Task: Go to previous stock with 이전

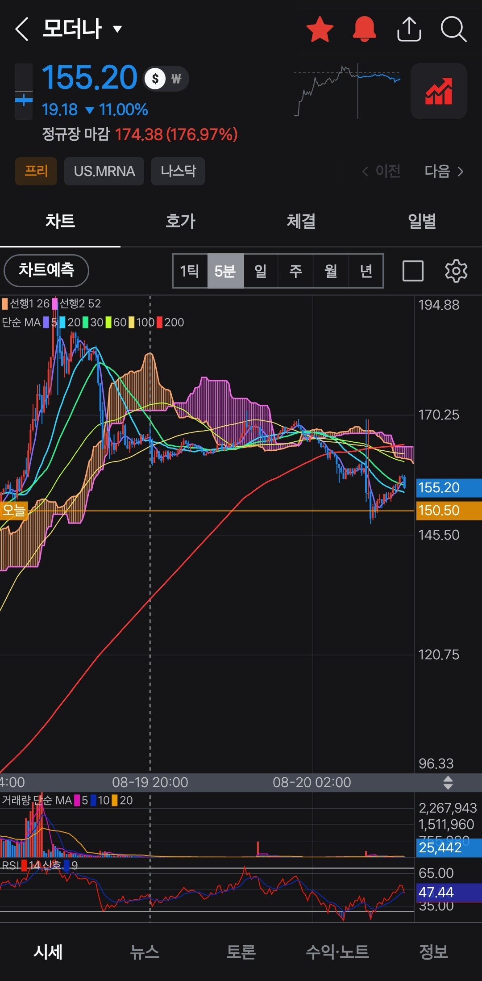Action: [x=381, y=171]
